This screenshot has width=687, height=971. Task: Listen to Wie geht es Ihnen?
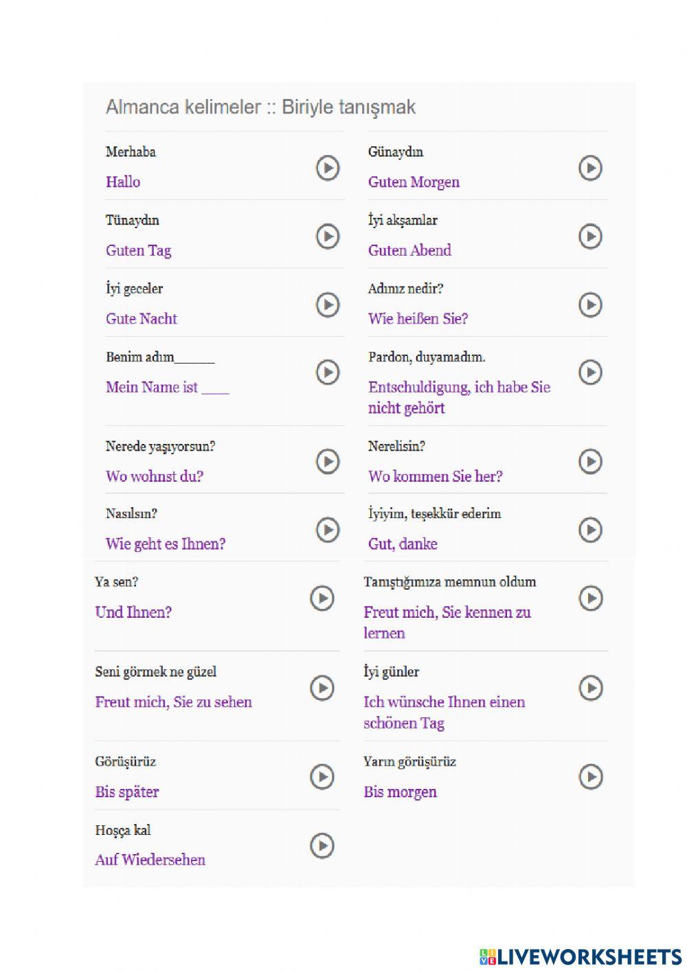[x=328, y=530]
